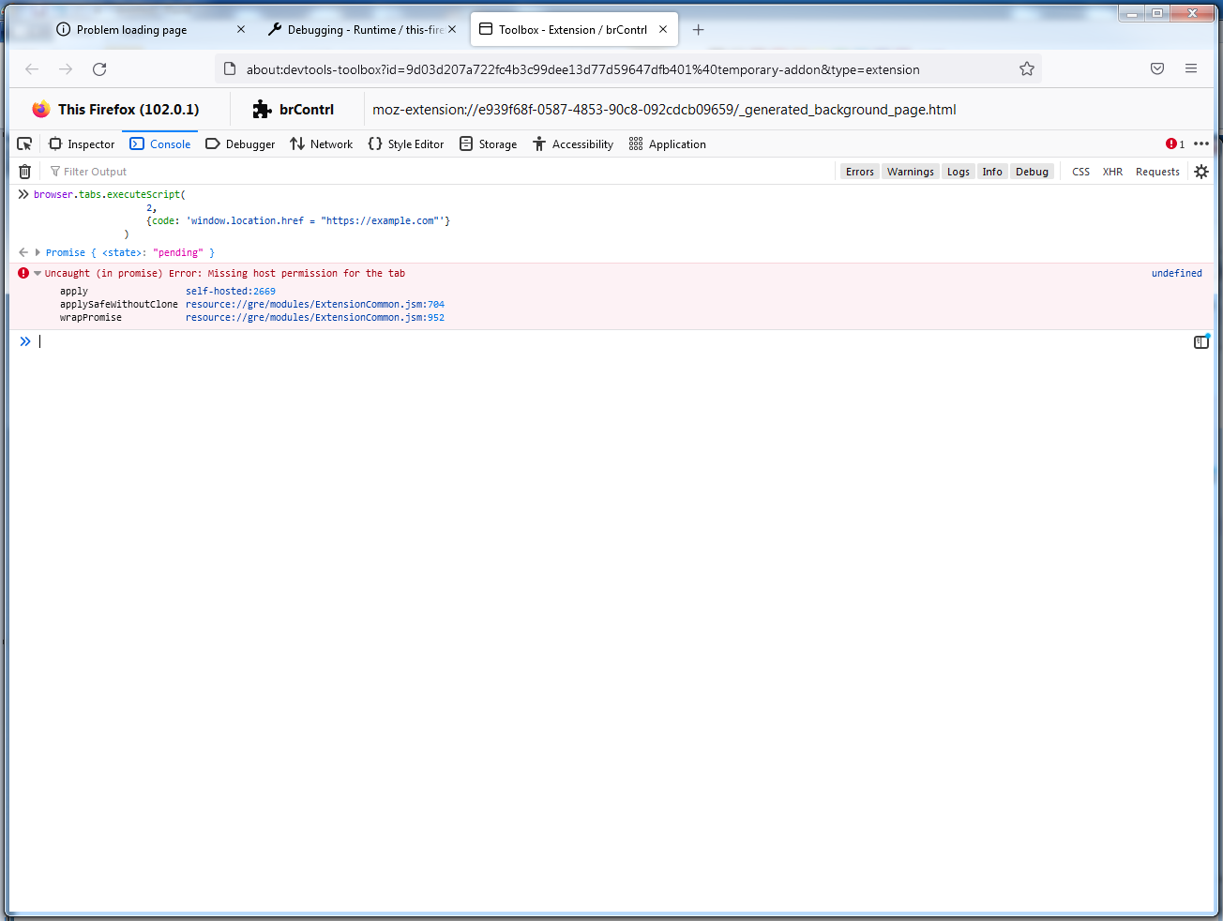This screenshot has width=1223, height=921.
Task: Go back to the previous page
Action: coord(32,68)
